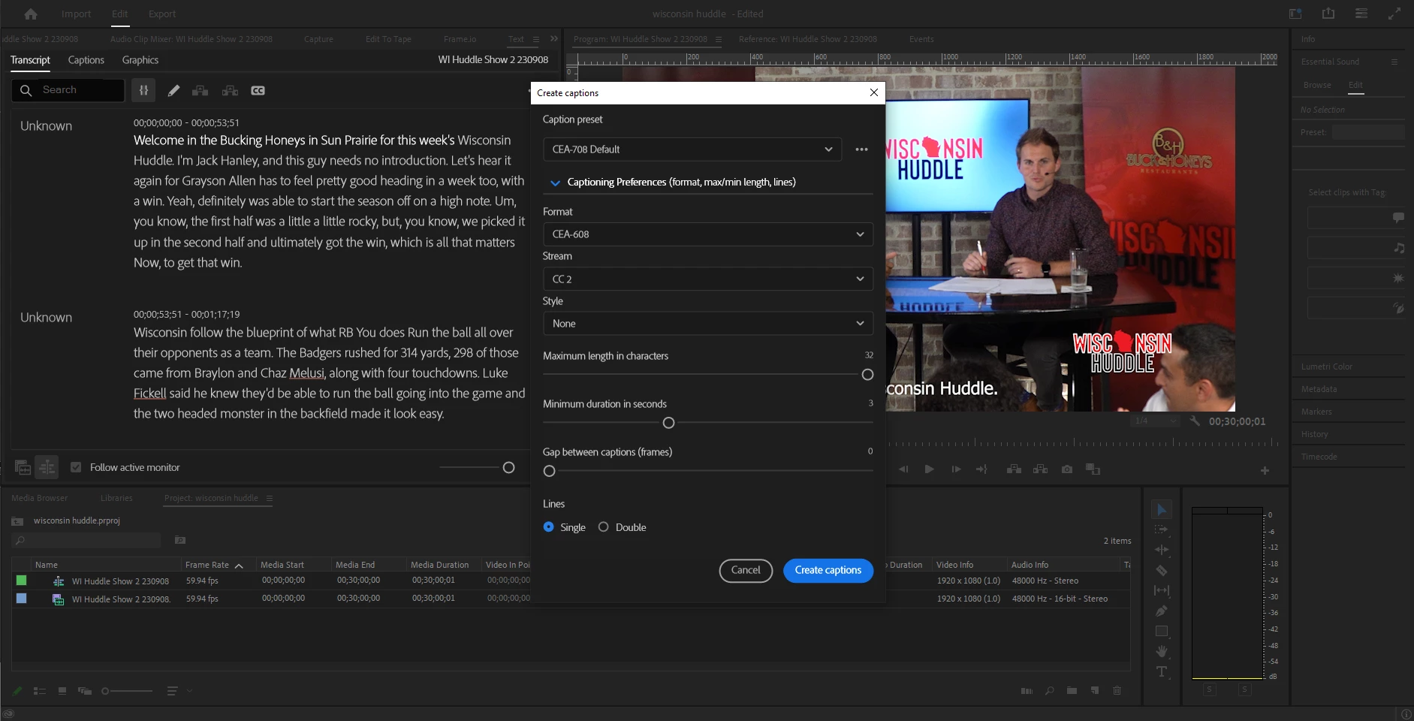Click the Gap between captions slider handle
The image size is (1414, 721).
click(549, 471)
